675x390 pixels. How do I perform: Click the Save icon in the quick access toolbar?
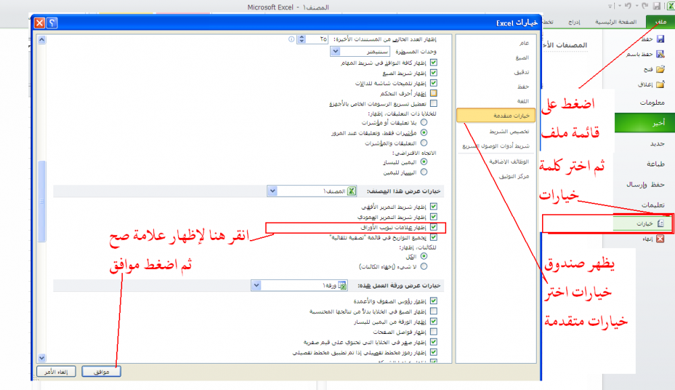(657, 6)
